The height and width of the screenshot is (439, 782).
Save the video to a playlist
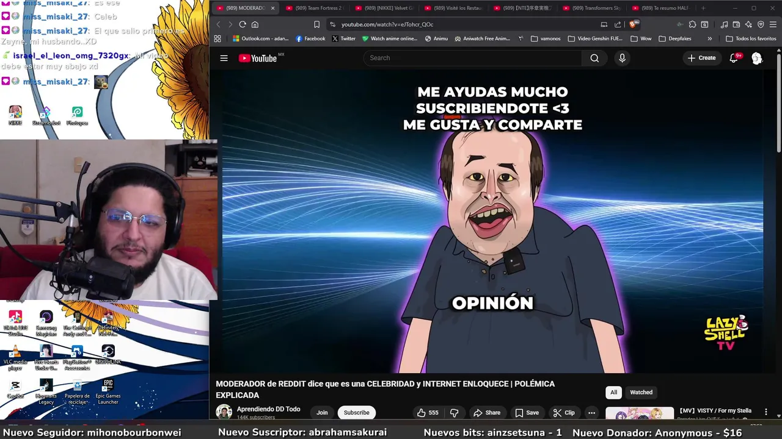pyautogui.click(x=527, y=413)
